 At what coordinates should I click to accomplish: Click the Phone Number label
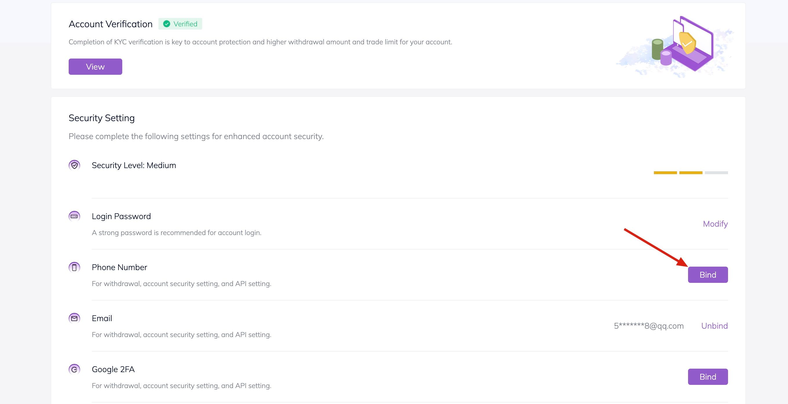(119, 267)
